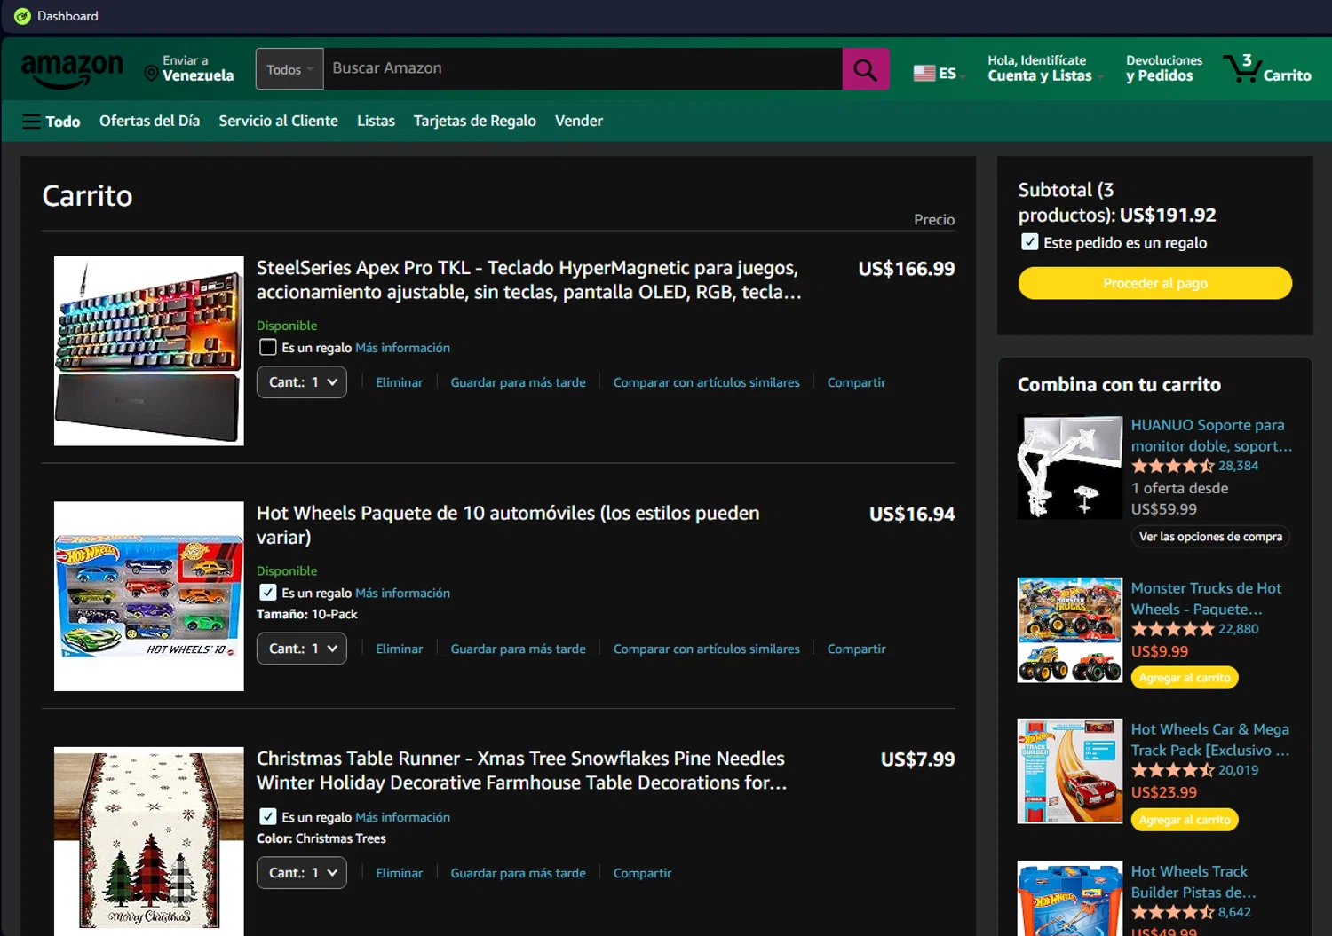Click the delivery location pin icon
Image resolution: width=1332 pixels, height=936 pixels.
(x=151, y=74)
